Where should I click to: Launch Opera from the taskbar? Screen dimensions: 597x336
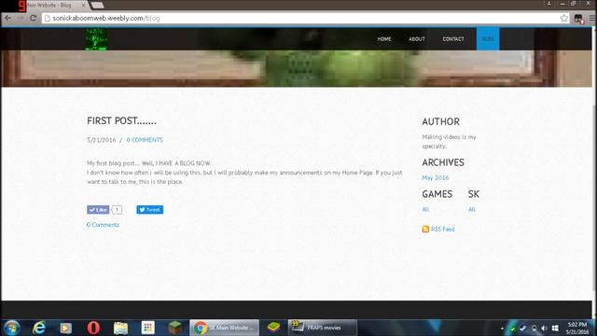pos(93,328)
